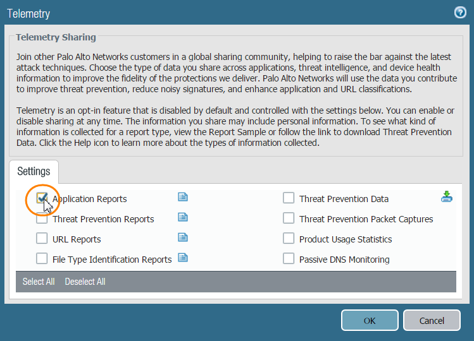474x341 pixels.
Task: Uncheck the Application Reports checkbox
Action: 42,198
